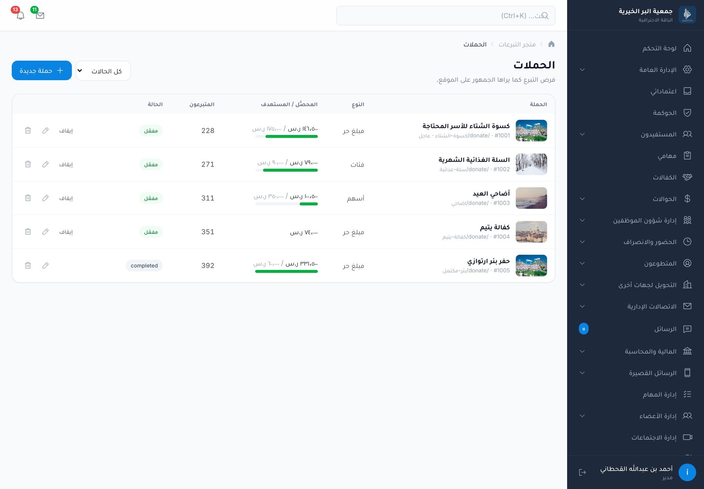Click the أضاحي العيد progress bar
The height and width of the screenshot is (489, 704).
pyautogui.click(x=286, y=204)
